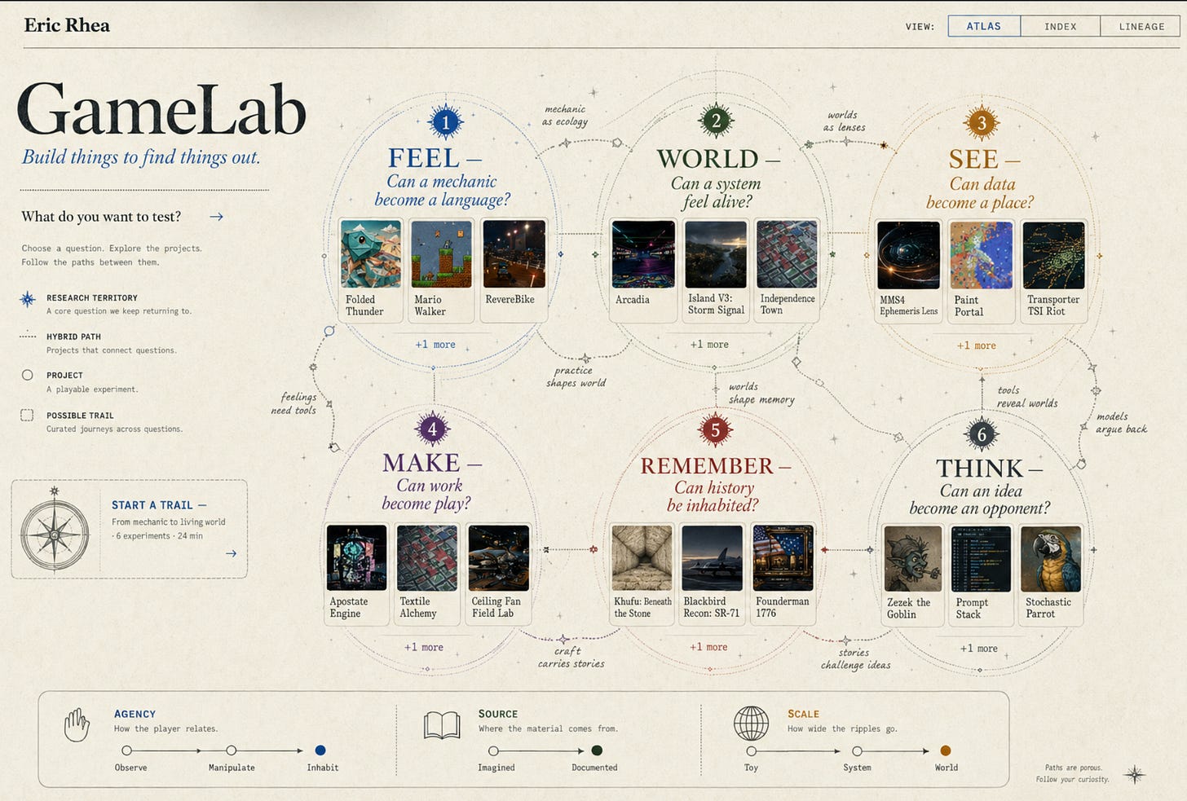Click the orange sun badge numbered 3
Viewport: 1187px width, 801px height.
(x=981, y=123)
